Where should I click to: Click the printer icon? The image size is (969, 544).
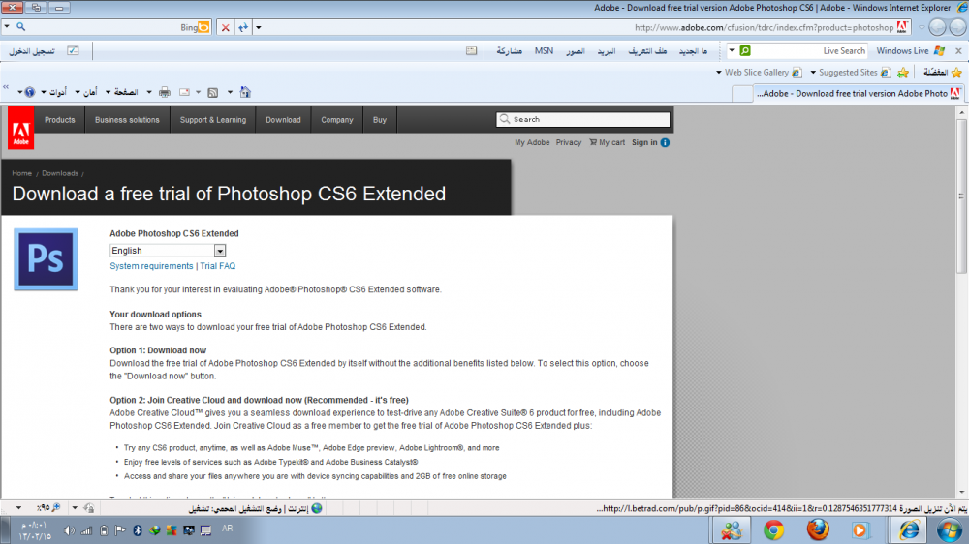165,92
